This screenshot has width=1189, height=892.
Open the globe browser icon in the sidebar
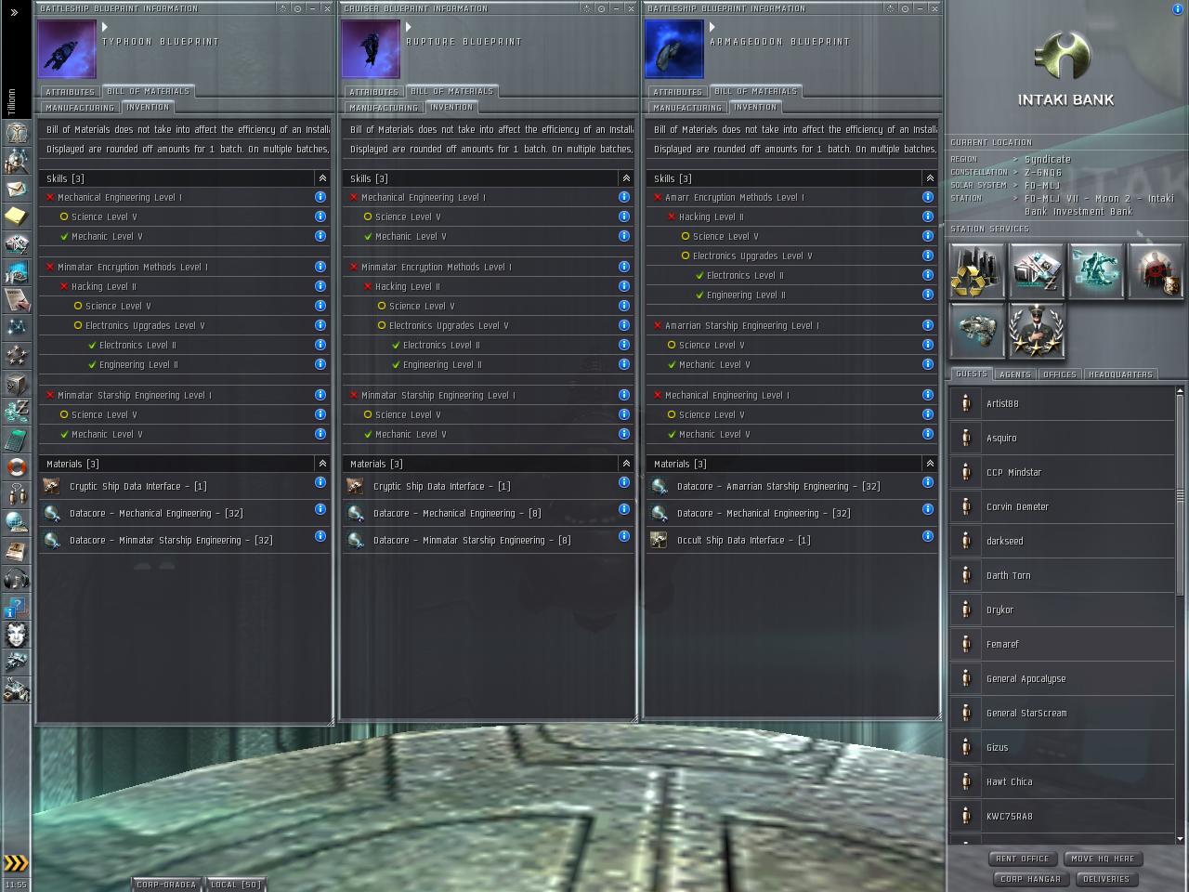click(17, 522)
